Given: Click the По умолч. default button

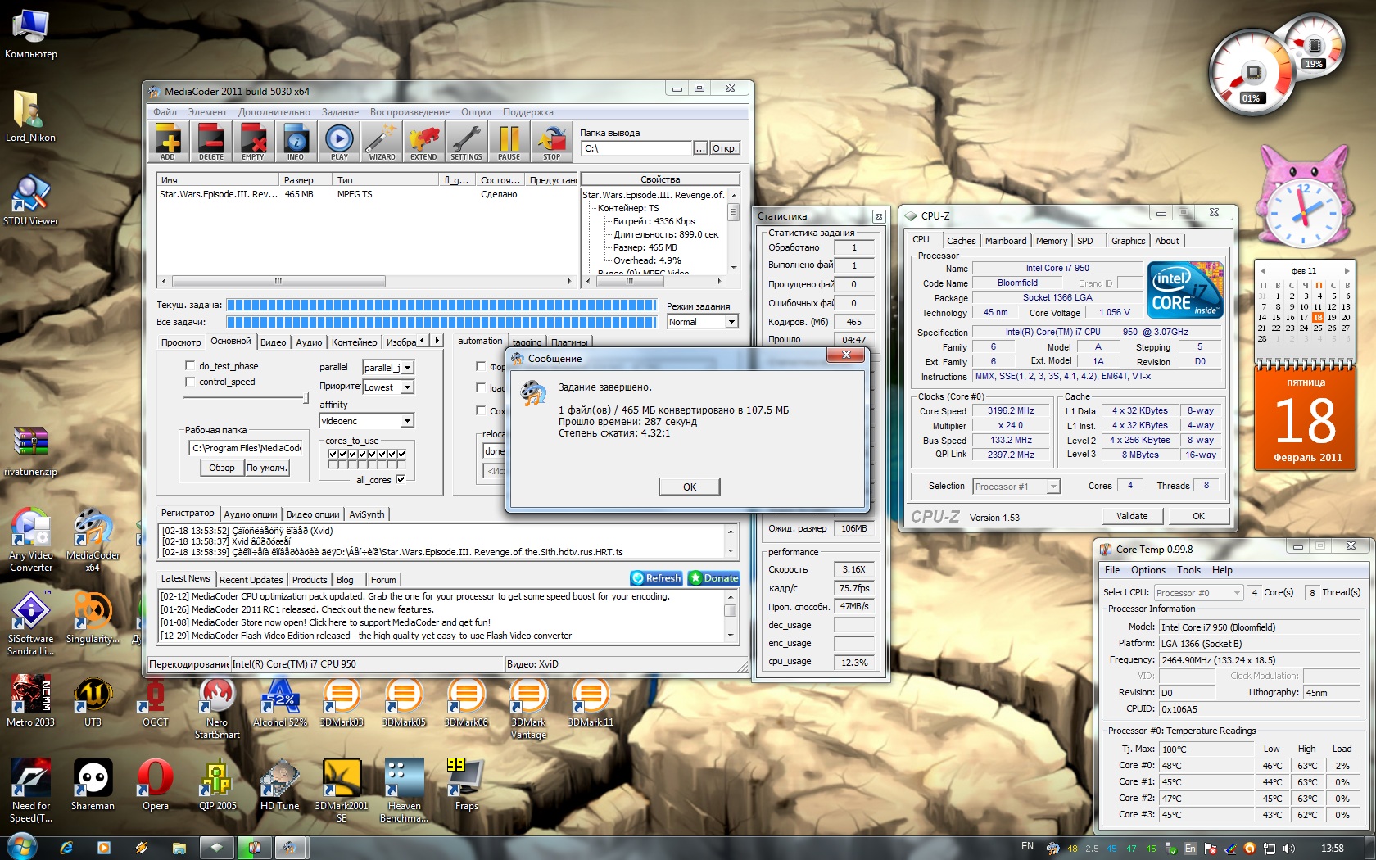Looking at the screenshot, I should [267, 468].
